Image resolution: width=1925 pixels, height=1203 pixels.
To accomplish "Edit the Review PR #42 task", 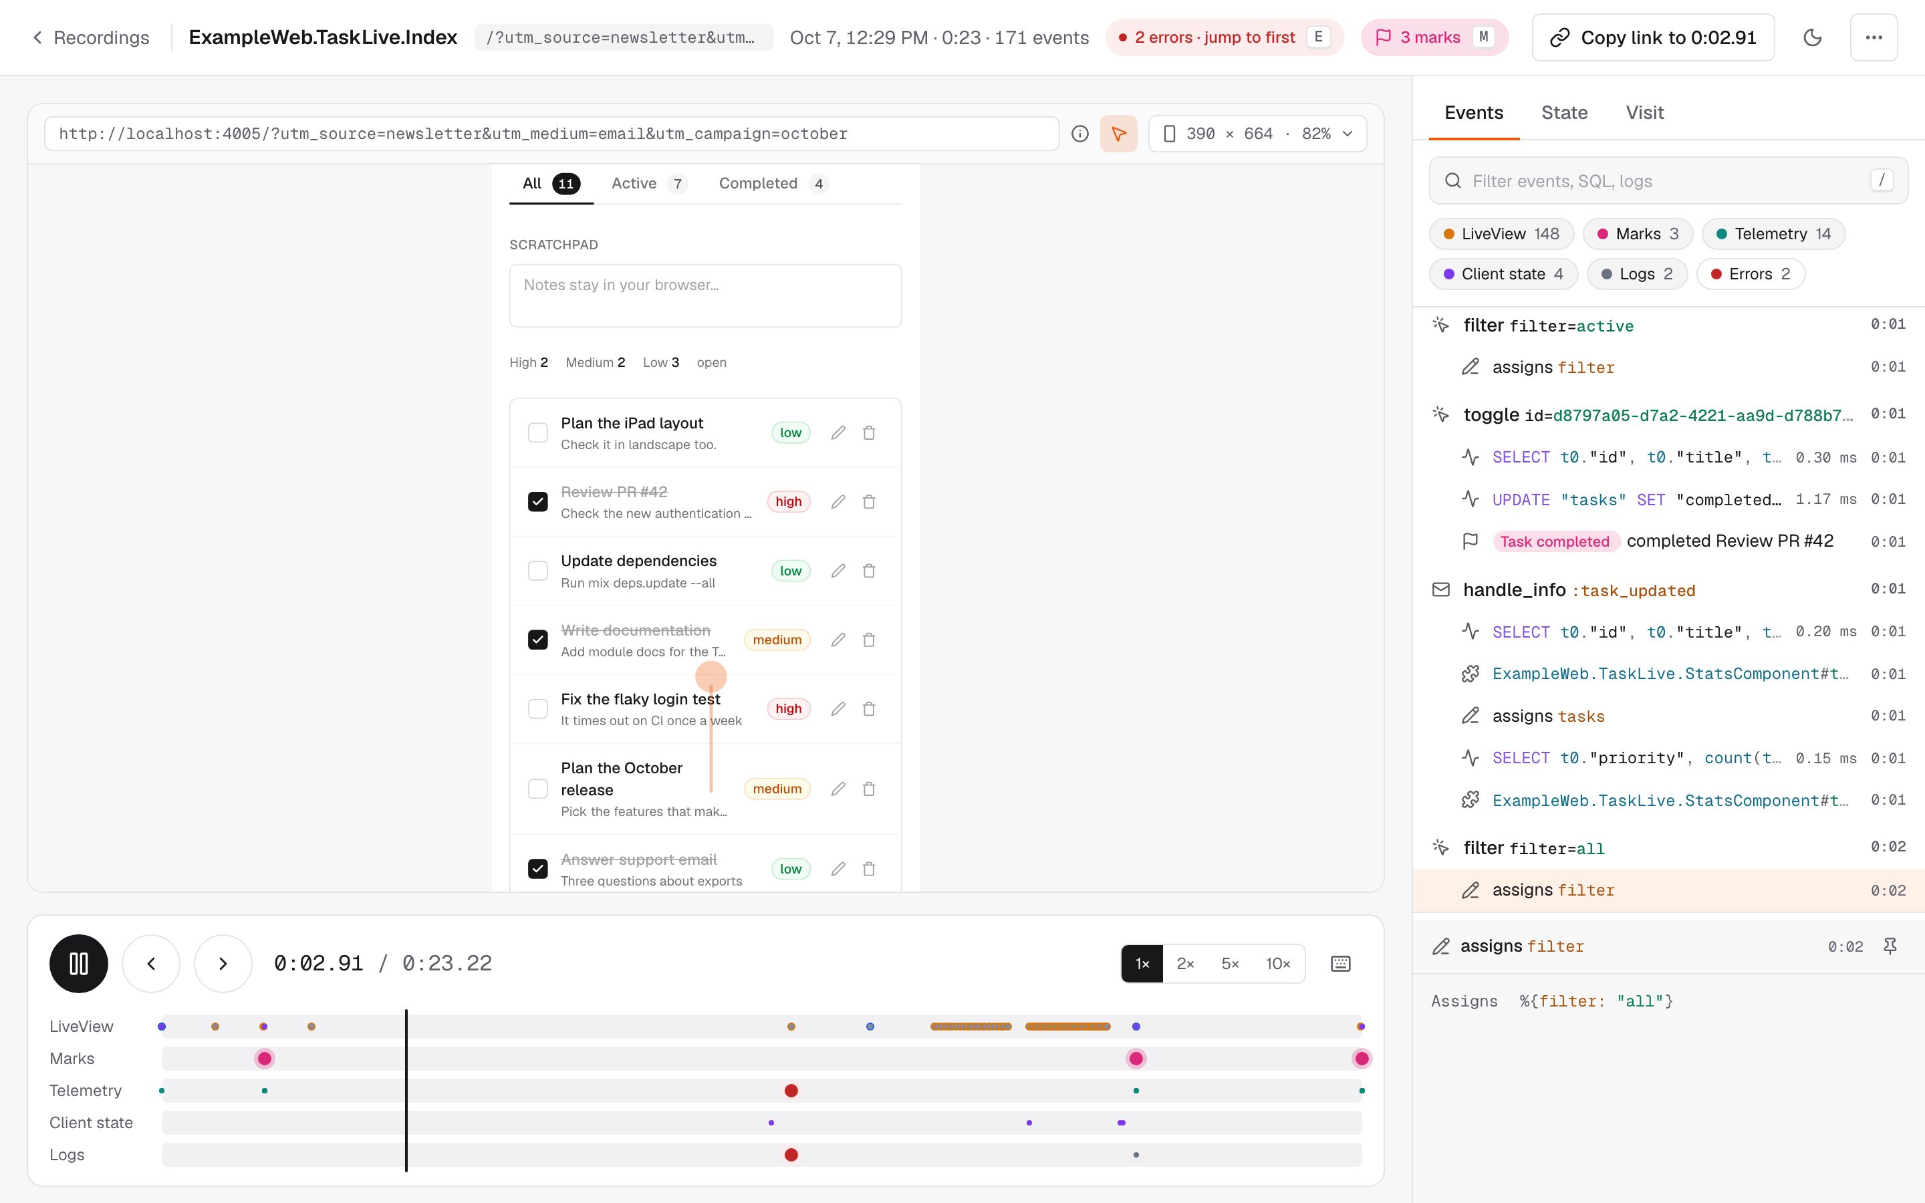I will 838,502.
